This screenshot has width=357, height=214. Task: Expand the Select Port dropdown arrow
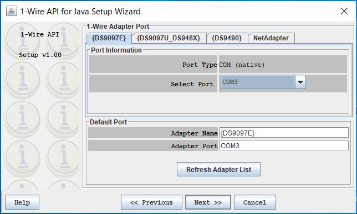tap(300, 82)
